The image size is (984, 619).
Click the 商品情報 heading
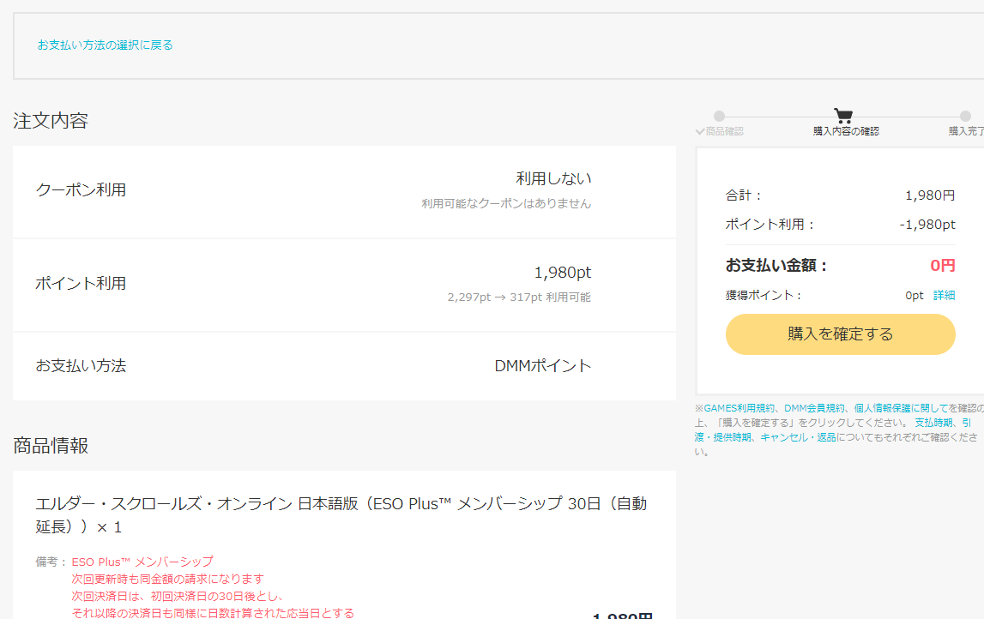pos(51,446)
